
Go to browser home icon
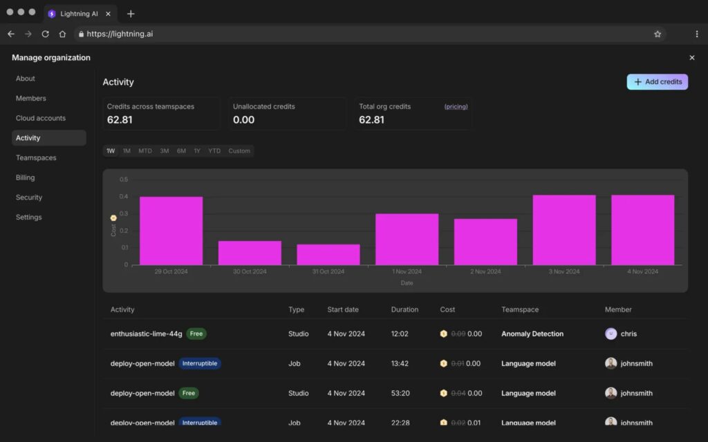62,34
